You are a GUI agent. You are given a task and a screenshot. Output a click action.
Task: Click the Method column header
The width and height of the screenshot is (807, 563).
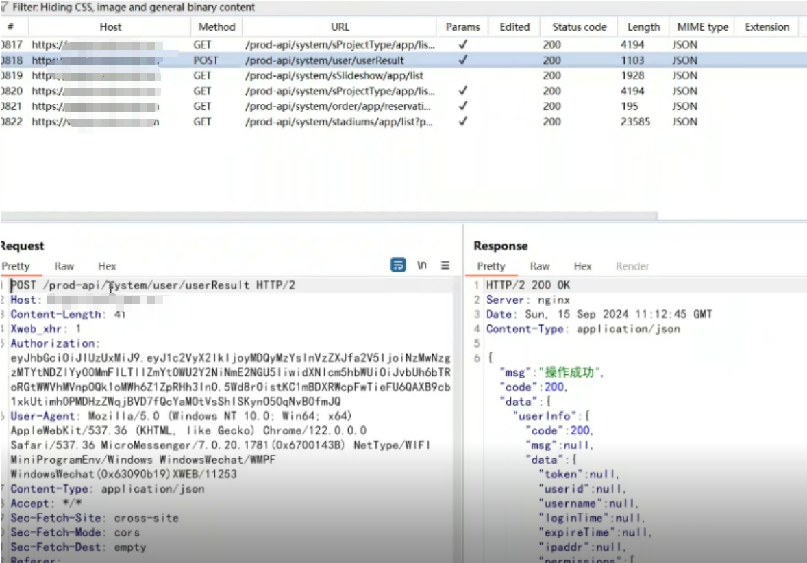click(216, 27)
